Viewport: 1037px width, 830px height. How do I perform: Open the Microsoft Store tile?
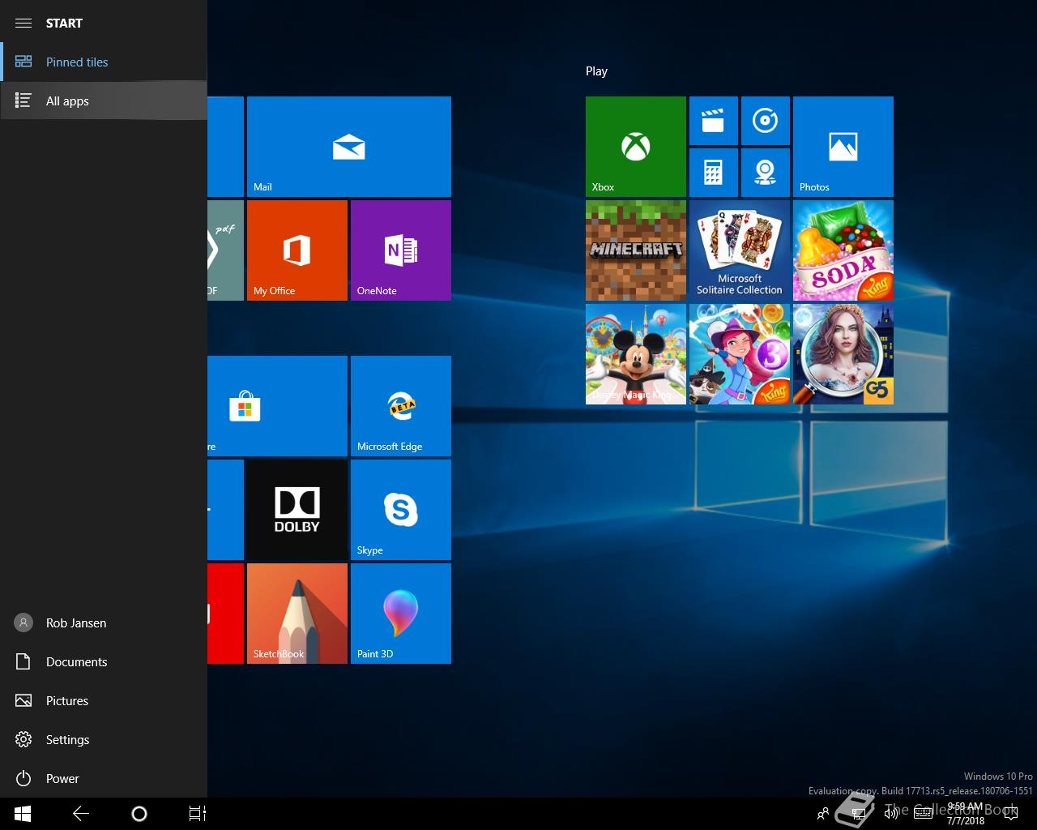[x=277, y=406]
